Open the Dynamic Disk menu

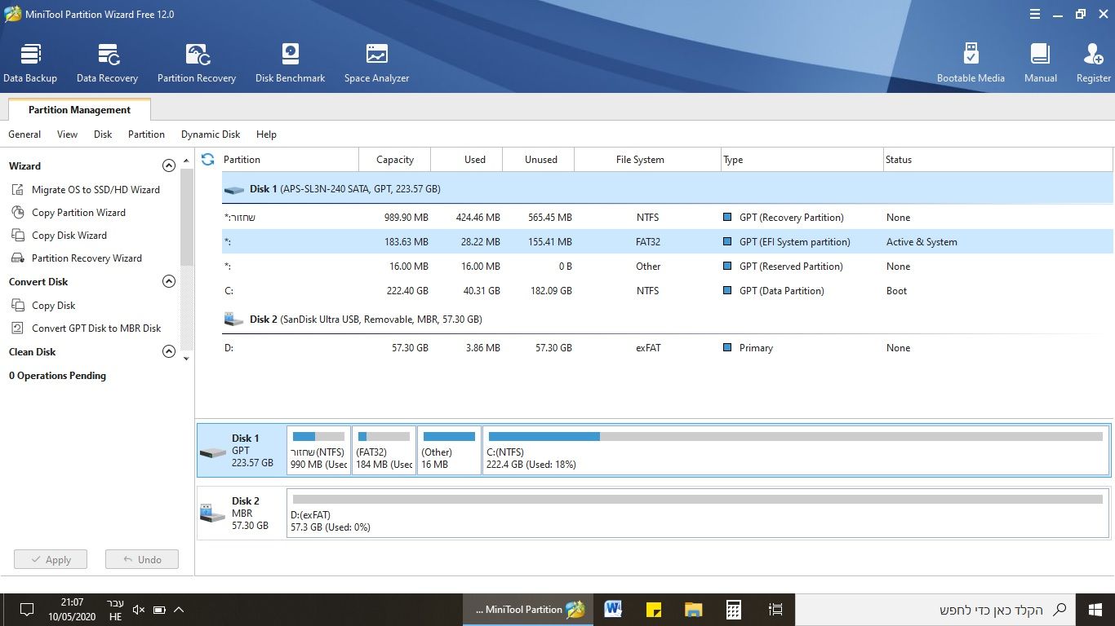coord(211,134)
